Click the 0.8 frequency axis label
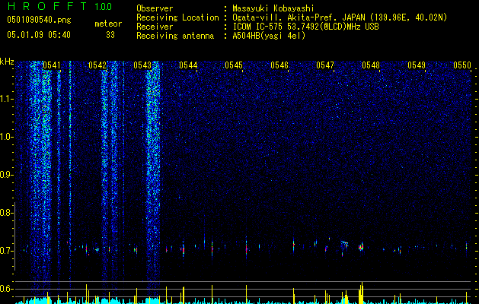The width and height of the screenshot is (479, 304). (6, 213)
